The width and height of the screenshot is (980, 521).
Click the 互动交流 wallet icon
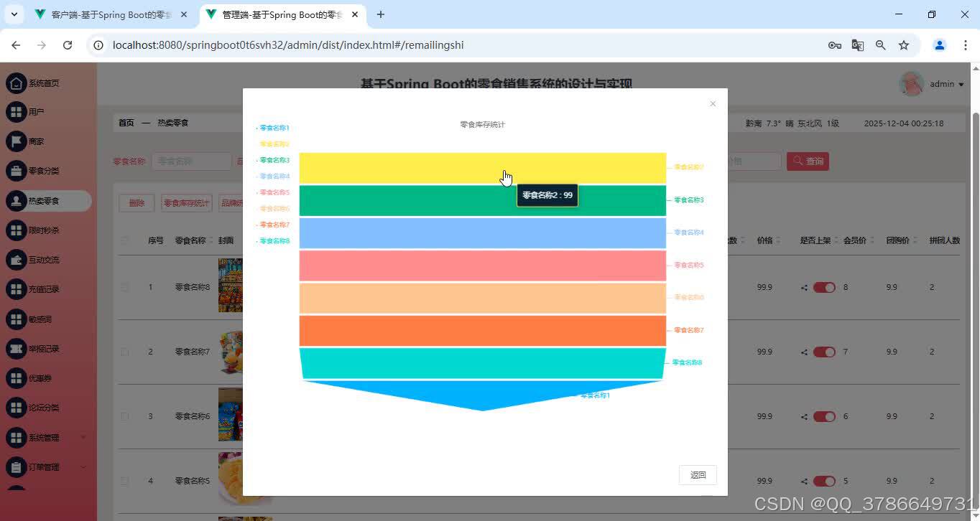[x=16, y=260]
